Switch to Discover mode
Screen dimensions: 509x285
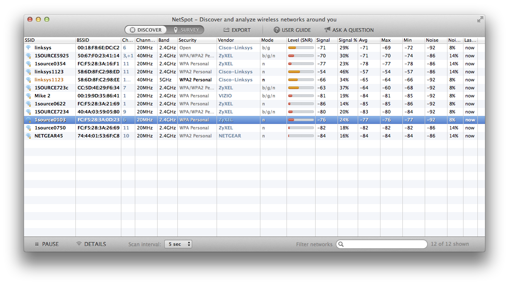pyautogui.click(x=145, y=30)
